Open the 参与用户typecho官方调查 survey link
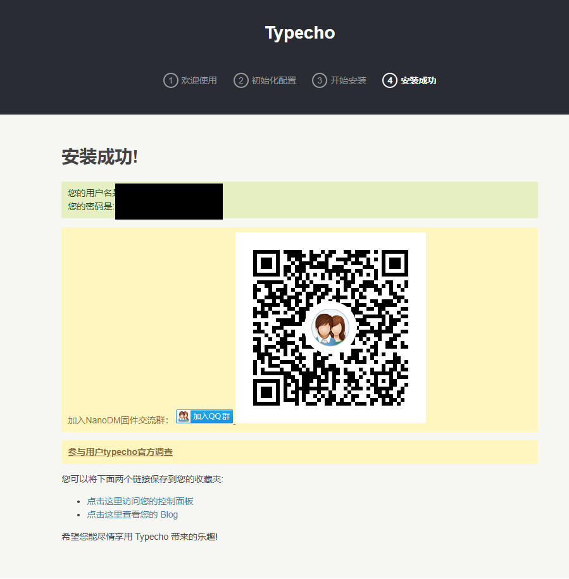569x579 pixels. (120, 452)
